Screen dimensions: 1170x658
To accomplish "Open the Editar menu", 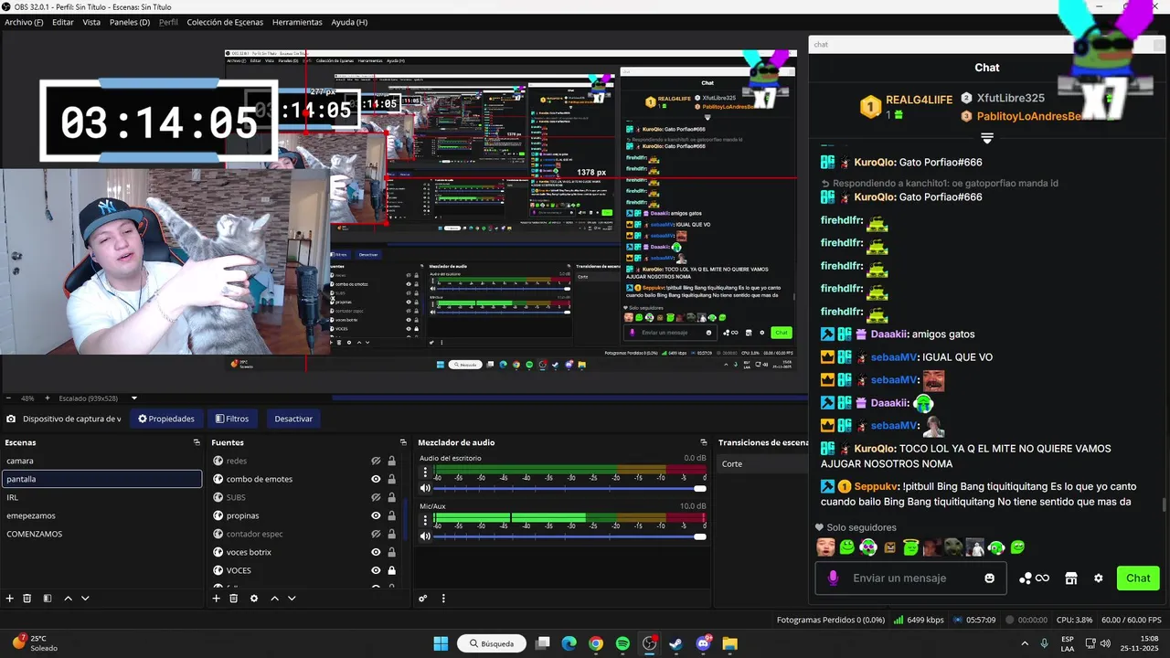I will [x=63, y=22].
